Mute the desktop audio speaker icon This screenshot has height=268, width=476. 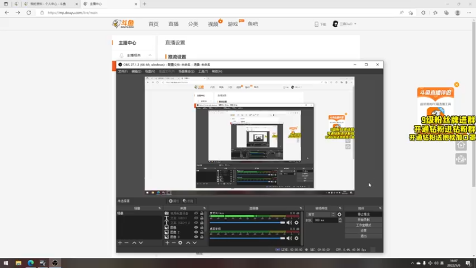tap(289, 238)
